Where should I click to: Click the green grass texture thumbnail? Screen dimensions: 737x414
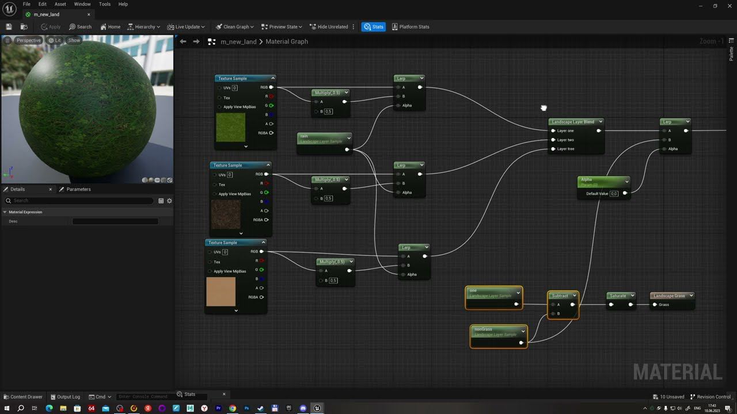pyautogui.click(x=230, y=127)
